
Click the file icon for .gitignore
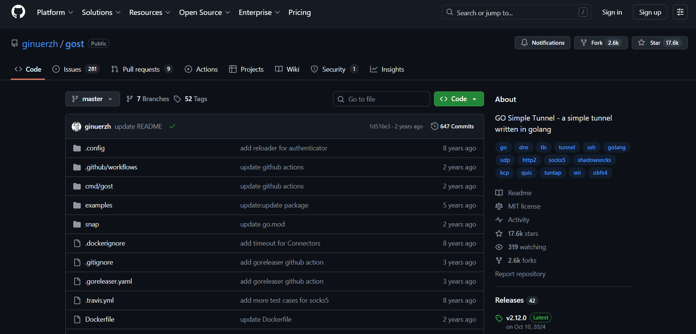(77, 262)
